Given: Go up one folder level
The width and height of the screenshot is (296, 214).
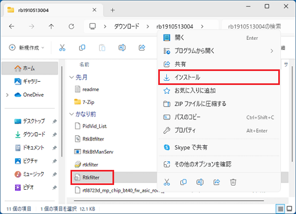Looking at the screenshot, I should coord(51,26).
